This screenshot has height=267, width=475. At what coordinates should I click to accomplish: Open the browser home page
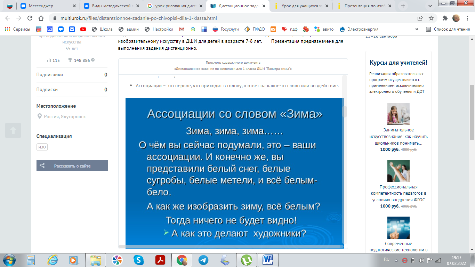41,18
